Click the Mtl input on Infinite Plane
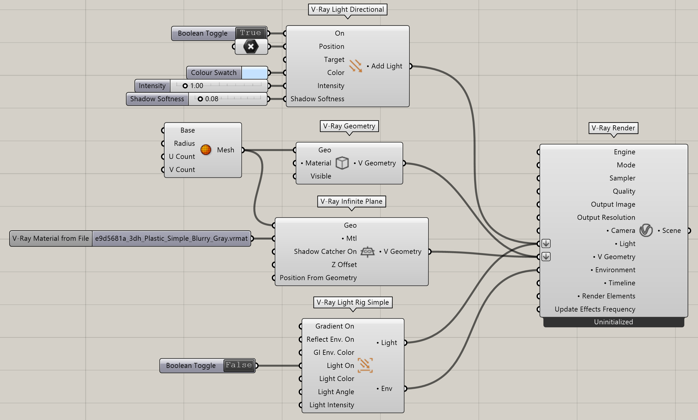Image resolution: width=698 pixels, height=420 pixels. pyautogui.click(x=351, y=238)
